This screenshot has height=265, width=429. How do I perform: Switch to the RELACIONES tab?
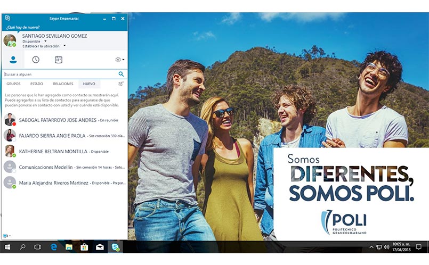[x=63, y=84]
